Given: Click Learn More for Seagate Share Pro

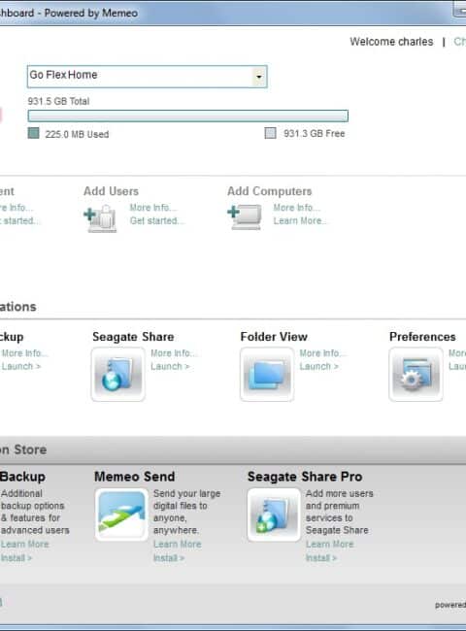Looking at the screenshot, I should tap(329, 544).
